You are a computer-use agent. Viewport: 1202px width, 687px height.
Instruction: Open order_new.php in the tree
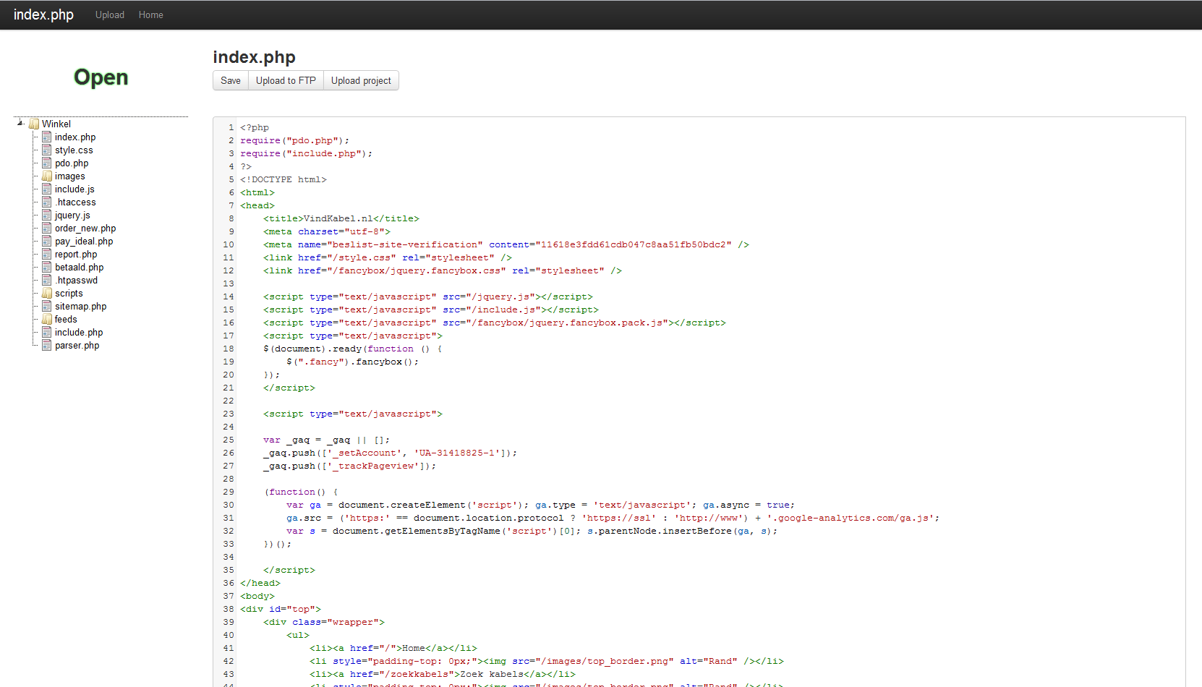[x=85, y=228]
